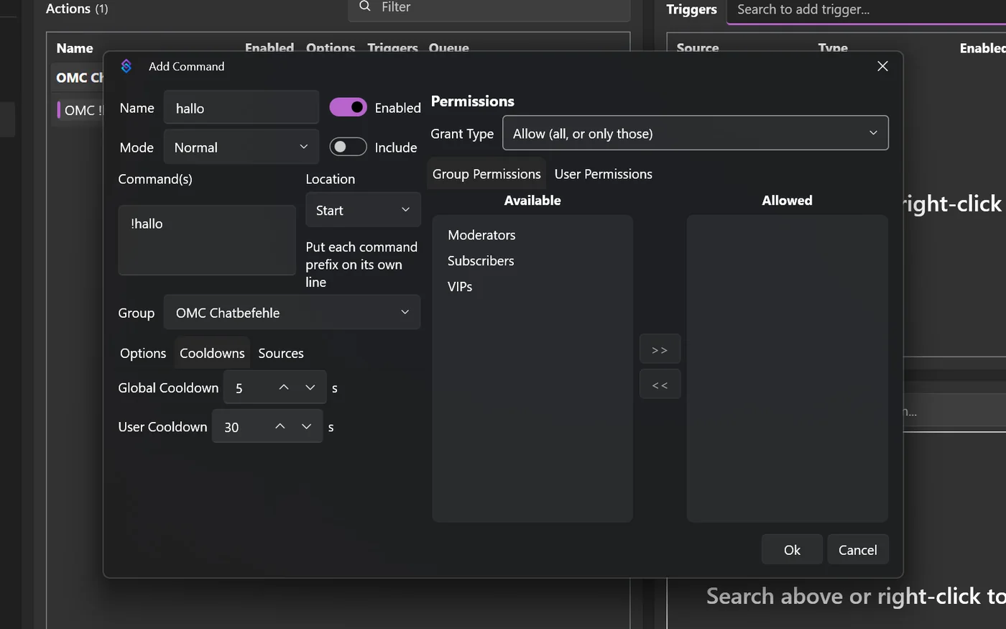Click the empty Allowed permissions list

[788, 369]
